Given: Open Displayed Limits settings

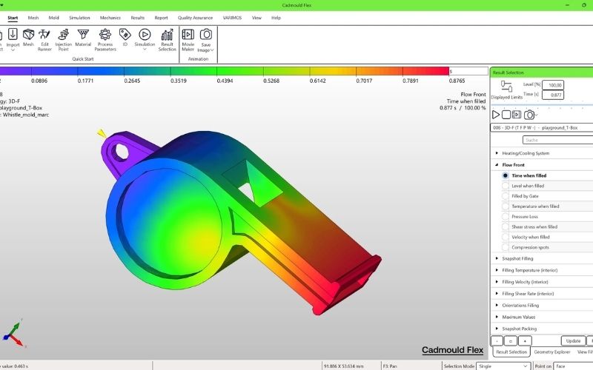Looking at the screenshot, I should [506, 90].
